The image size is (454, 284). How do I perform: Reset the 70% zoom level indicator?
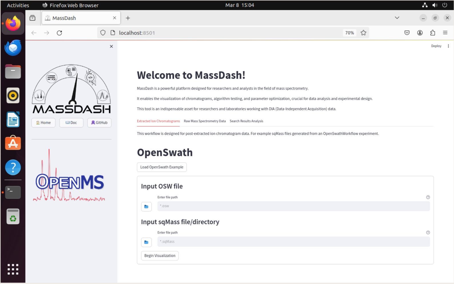tap(350, 33)
